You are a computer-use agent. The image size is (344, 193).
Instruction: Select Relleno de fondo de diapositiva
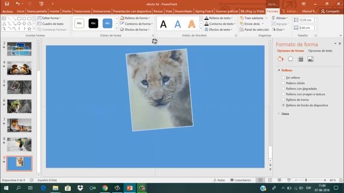[x=305, y=105]
